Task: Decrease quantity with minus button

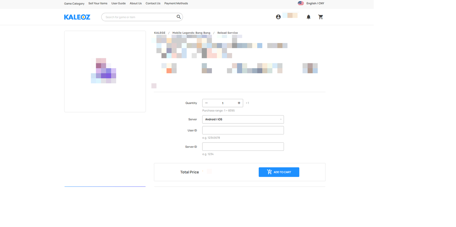Action: 206,103
